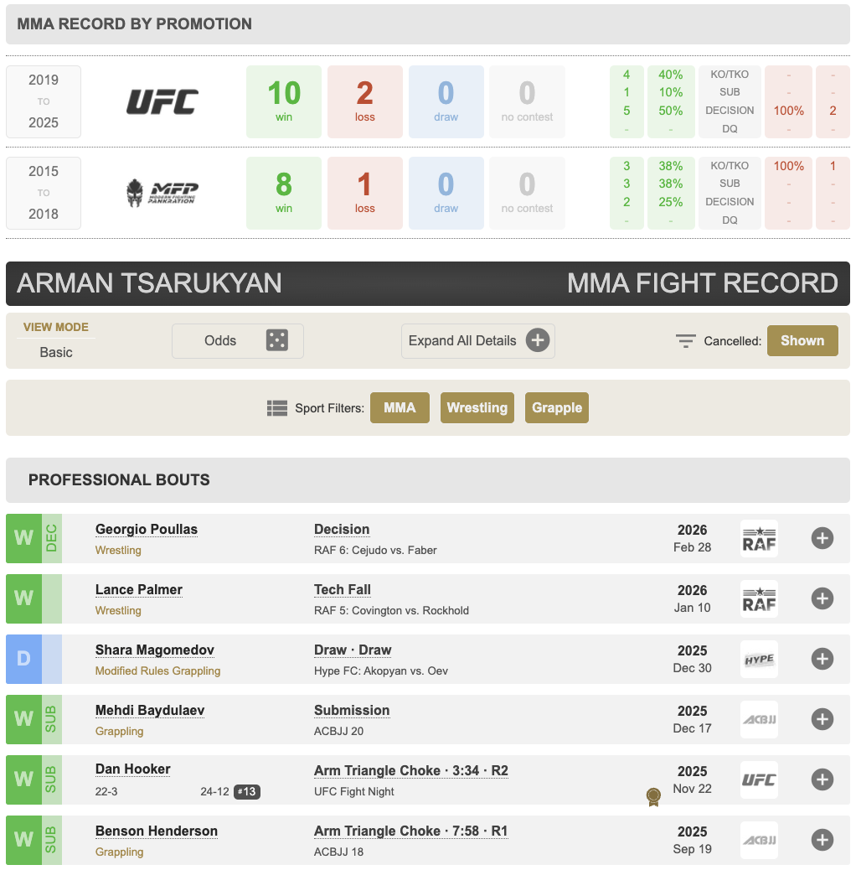Click the award ribbon icon on Hooker fight

tap(653, 796)
